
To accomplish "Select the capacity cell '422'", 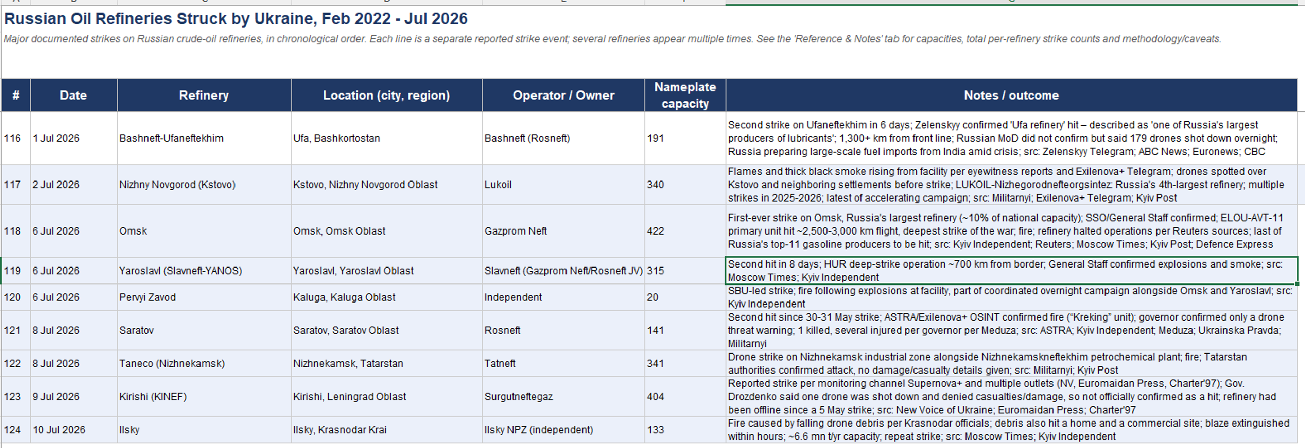I will coord(685,230).
